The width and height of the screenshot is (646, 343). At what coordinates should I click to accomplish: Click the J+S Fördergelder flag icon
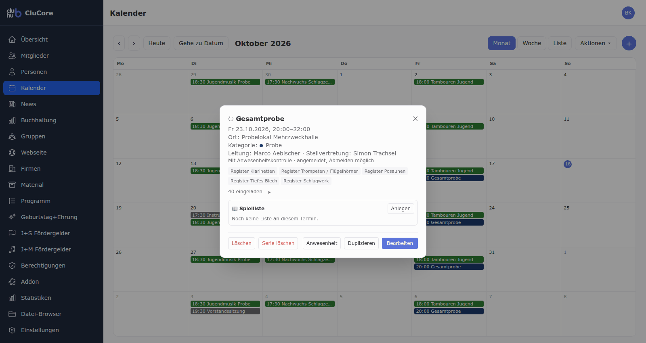[12, 233]
